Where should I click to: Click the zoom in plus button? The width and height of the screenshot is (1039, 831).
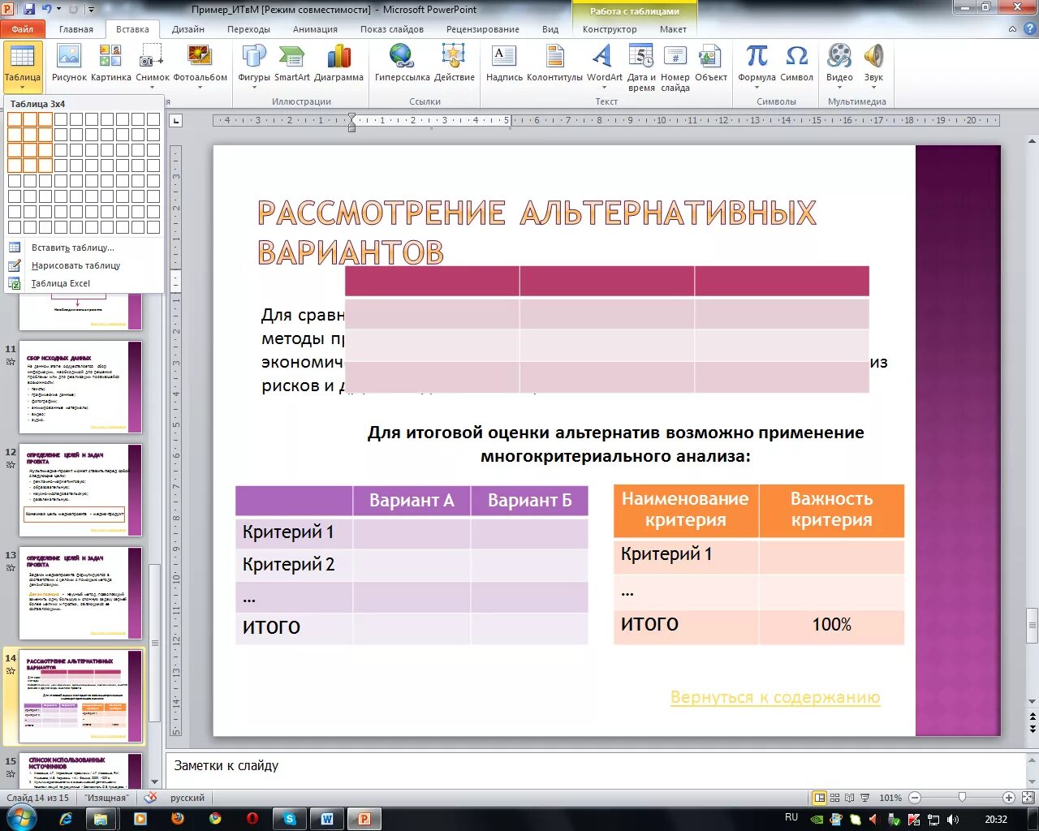point(1008,798)
